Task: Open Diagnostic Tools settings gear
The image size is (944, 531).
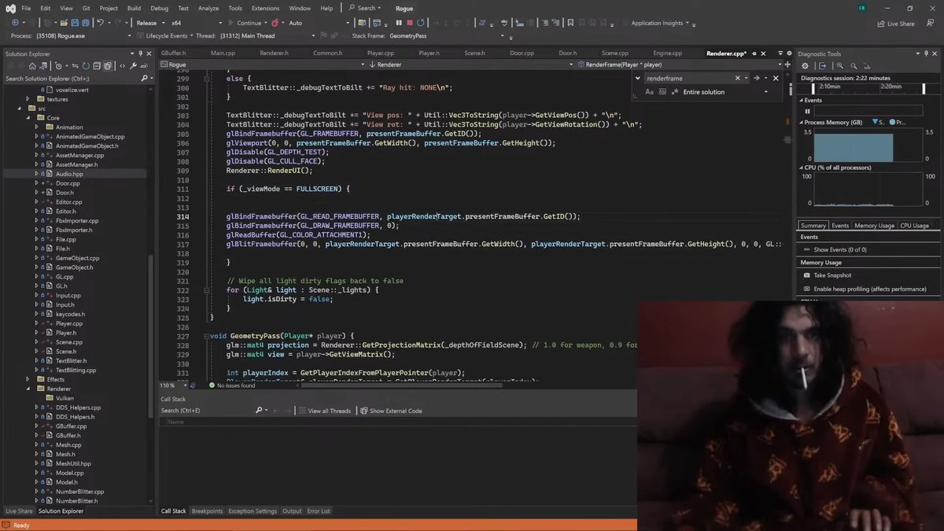Action: [805, 66]
